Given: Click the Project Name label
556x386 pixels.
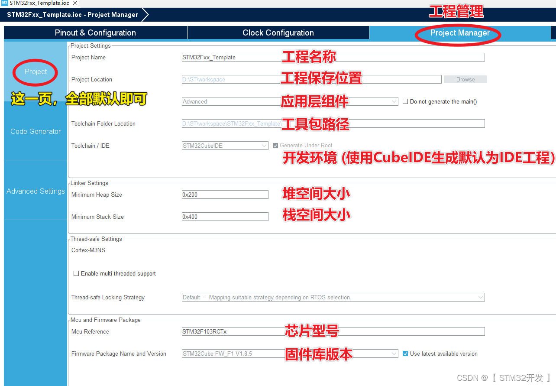Looking at the screenshot, I should 88,57.
